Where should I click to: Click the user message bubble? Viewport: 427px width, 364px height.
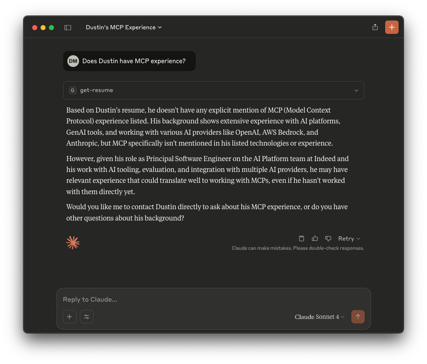134,61
